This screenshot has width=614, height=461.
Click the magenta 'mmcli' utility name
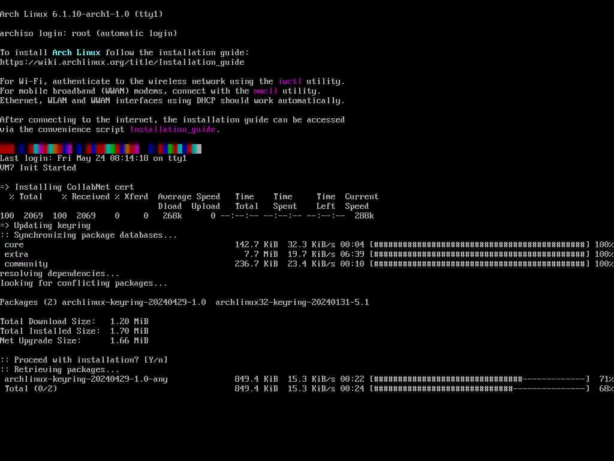tap(266, 91)
